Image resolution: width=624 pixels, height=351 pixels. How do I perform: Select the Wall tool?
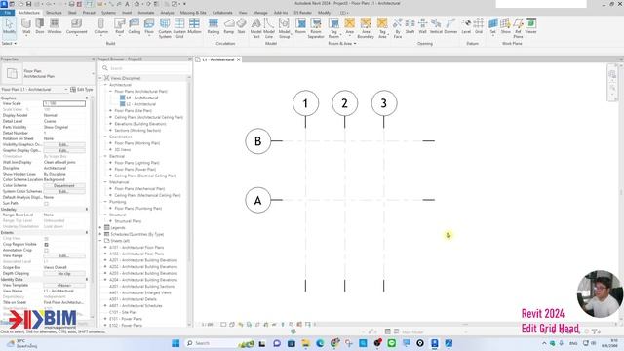point(26,26)
